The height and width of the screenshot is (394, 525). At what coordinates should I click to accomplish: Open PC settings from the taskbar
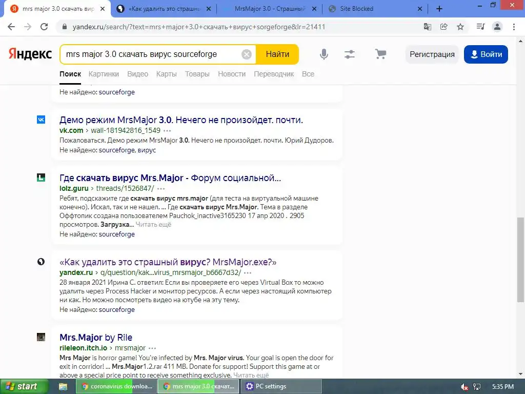(280, 387)
